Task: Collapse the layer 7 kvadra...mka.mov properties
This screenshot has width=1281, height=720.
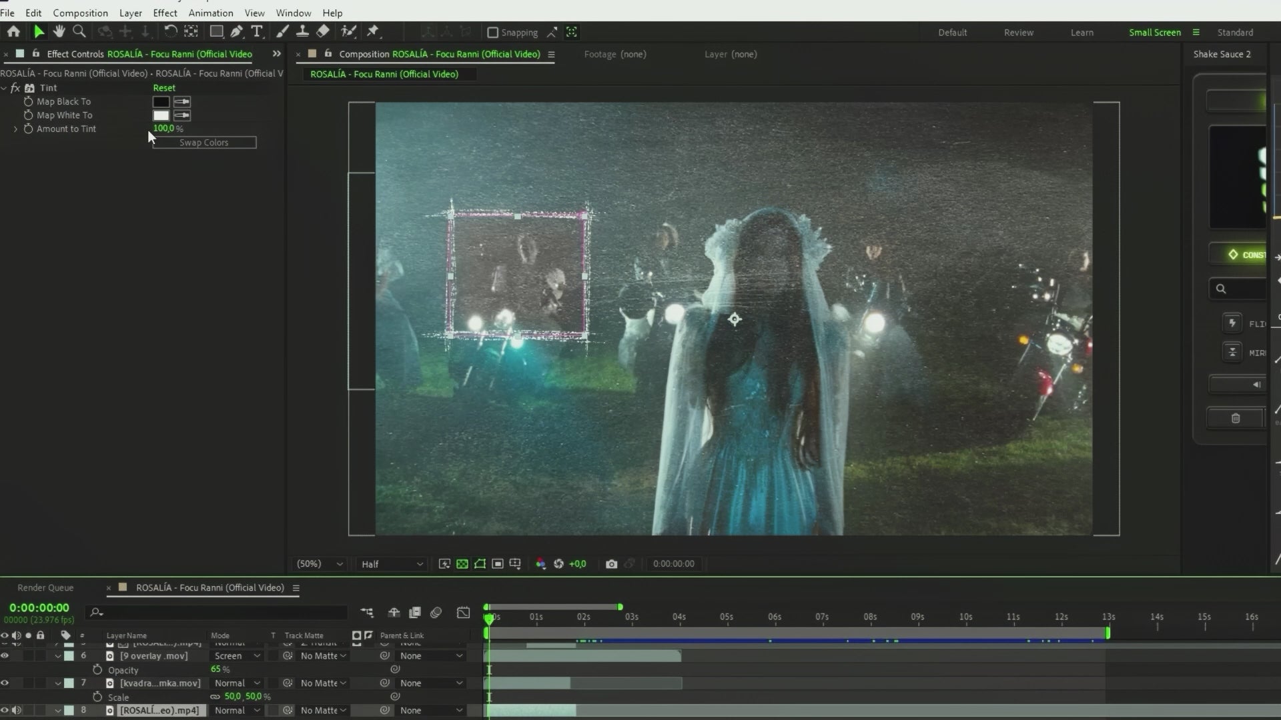Action: pyautogui.click(x=58, y=683)
